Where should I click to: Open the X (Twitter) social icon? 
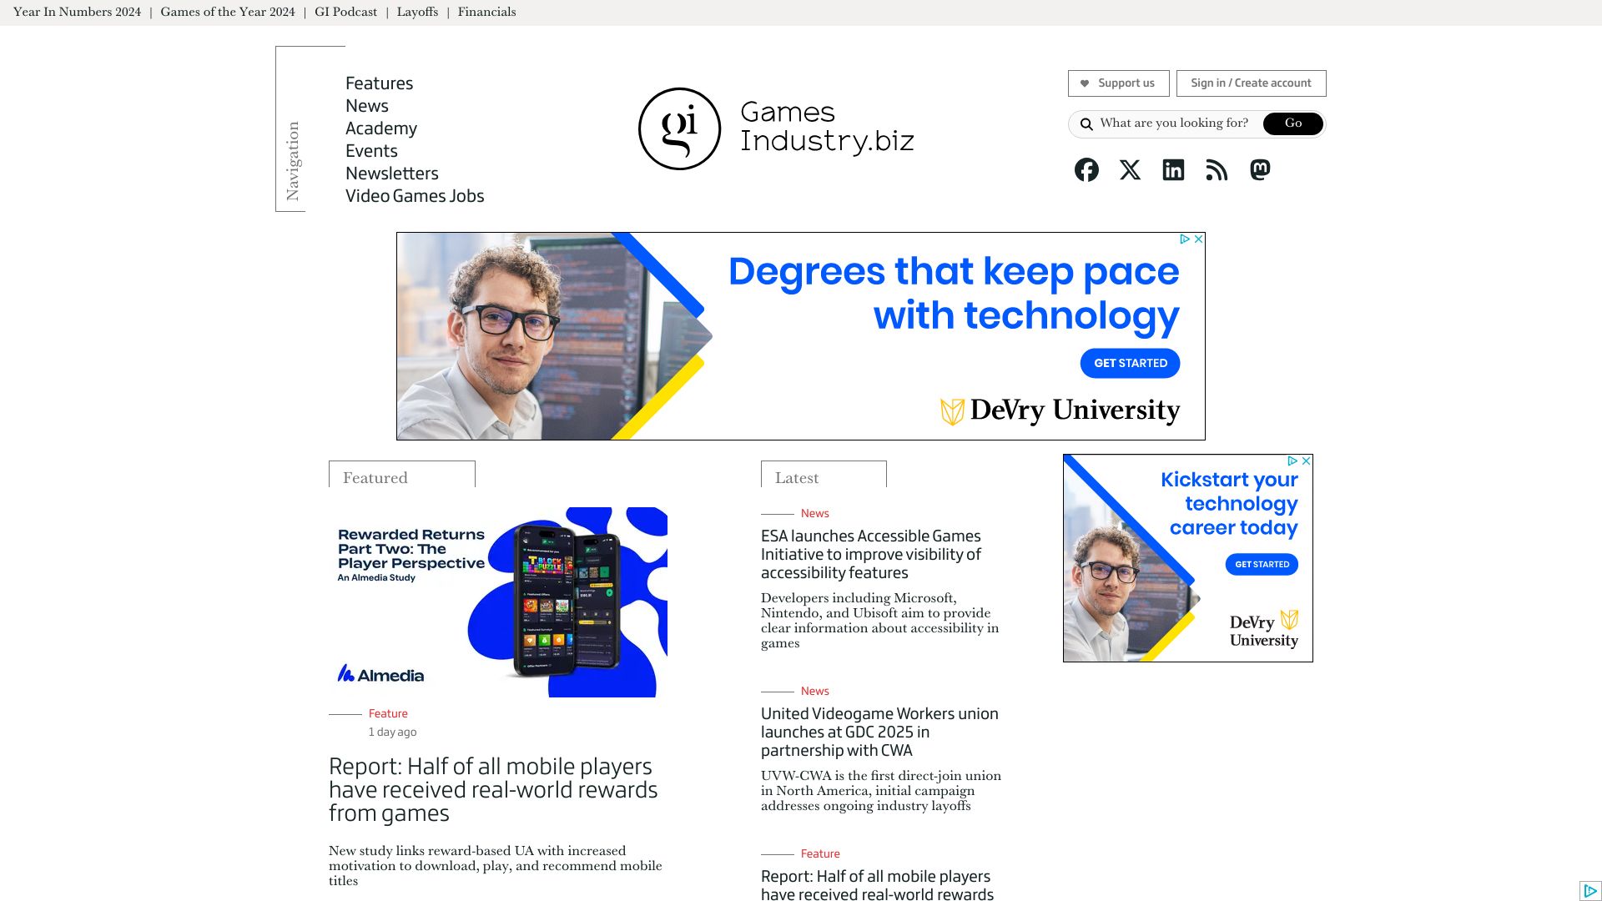(1130, 170)
